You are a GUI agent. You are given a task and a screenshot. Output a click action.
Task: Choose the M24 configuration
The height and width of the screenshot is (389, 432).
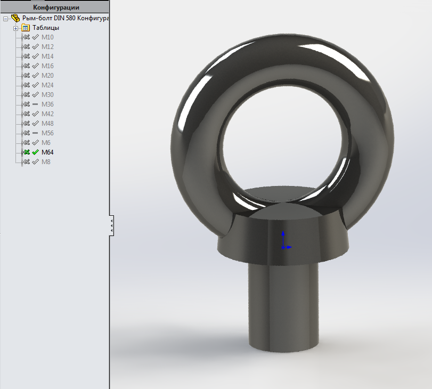coord(47,85)
